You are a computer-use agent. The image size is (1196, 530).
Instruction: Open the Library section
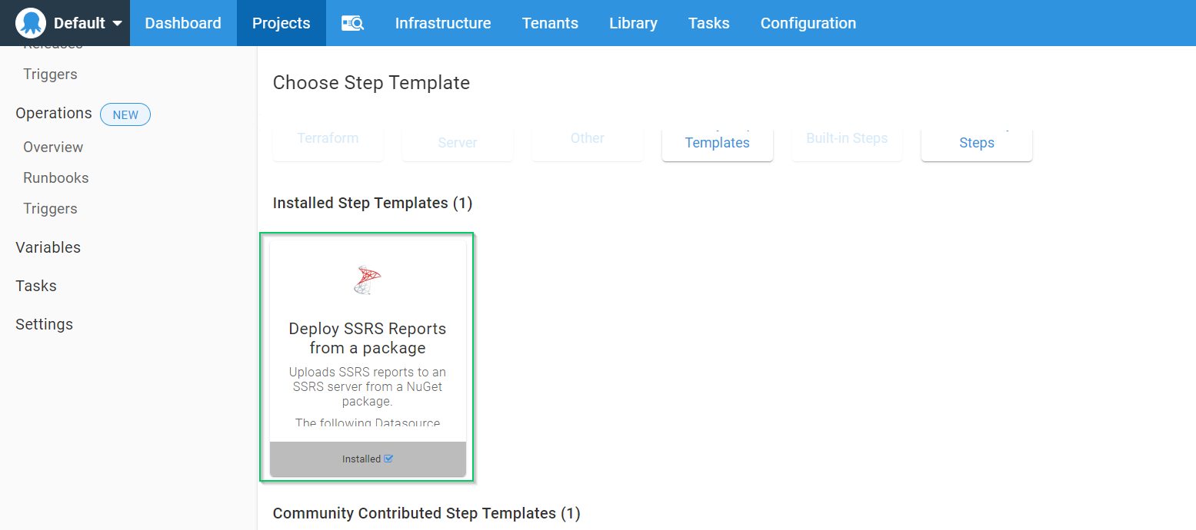(633, 23)
